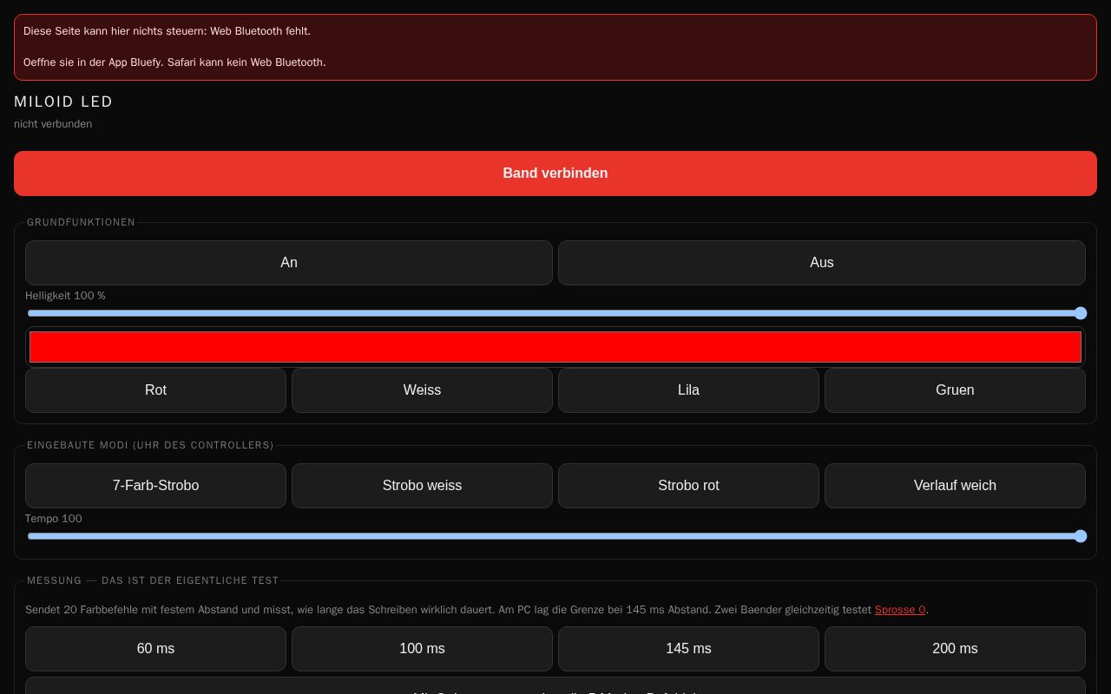Click the EINGEBAUTE MODI section label
The image size is (1111, 694).
coord(150,445)
